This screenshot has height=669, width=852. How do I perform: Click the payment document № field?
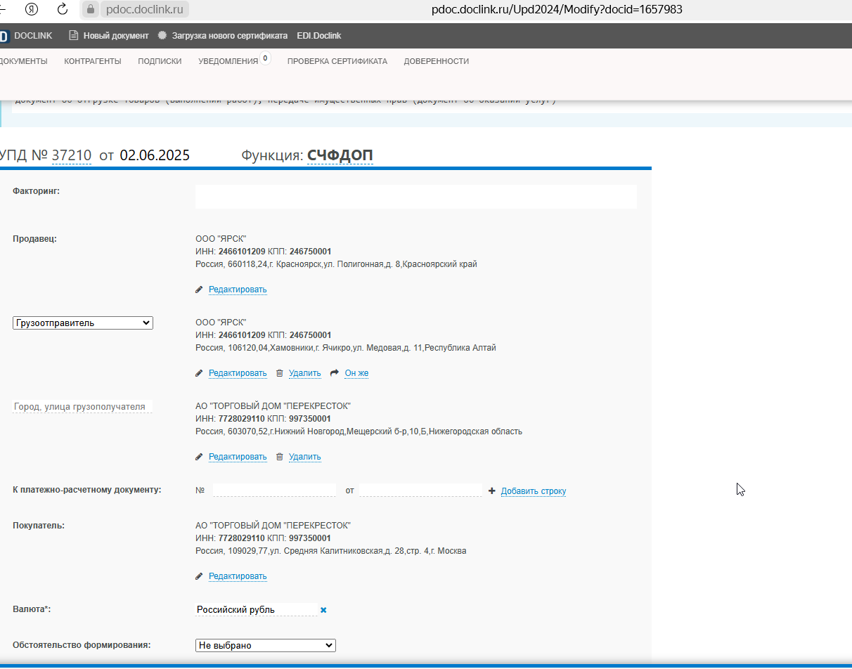pos(275,490)
